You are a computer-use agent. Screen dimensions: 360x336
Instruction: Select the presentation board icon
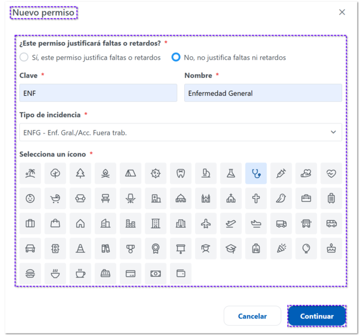point(181,249)
